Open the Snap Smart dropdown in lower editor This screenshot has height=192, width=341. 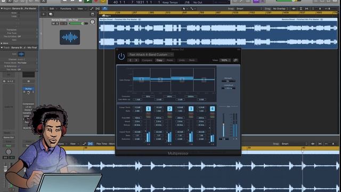point(295,143)
